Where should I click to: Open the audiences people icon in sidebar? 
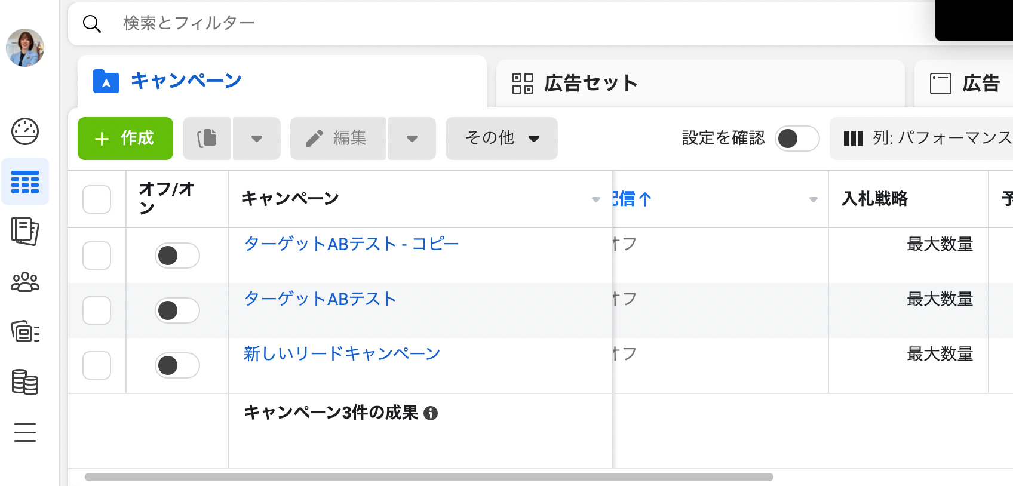(x=25, y=282)
